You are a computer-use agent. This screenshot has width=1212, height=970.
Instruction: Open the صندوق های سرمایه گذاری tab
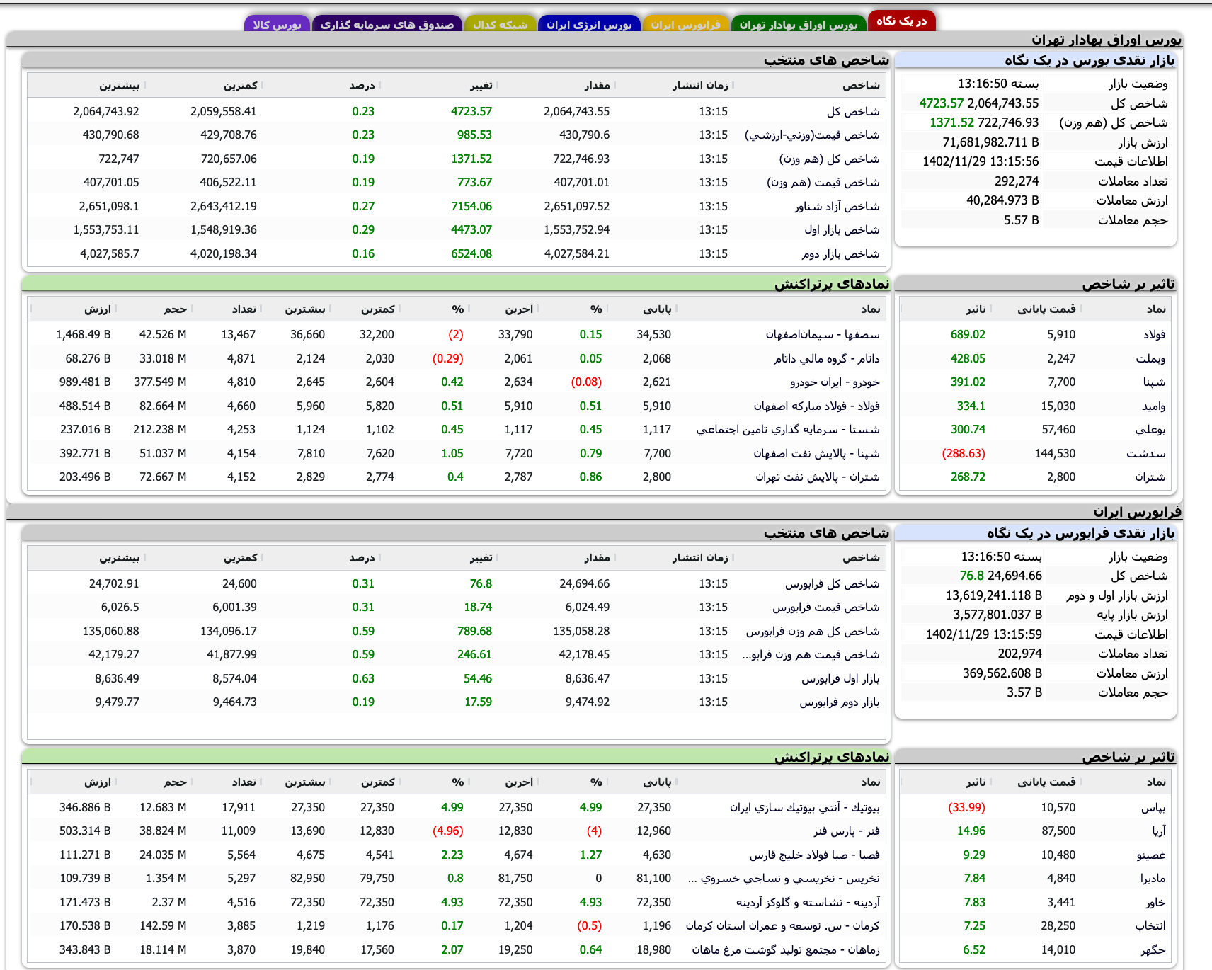(x=387, y=23)
